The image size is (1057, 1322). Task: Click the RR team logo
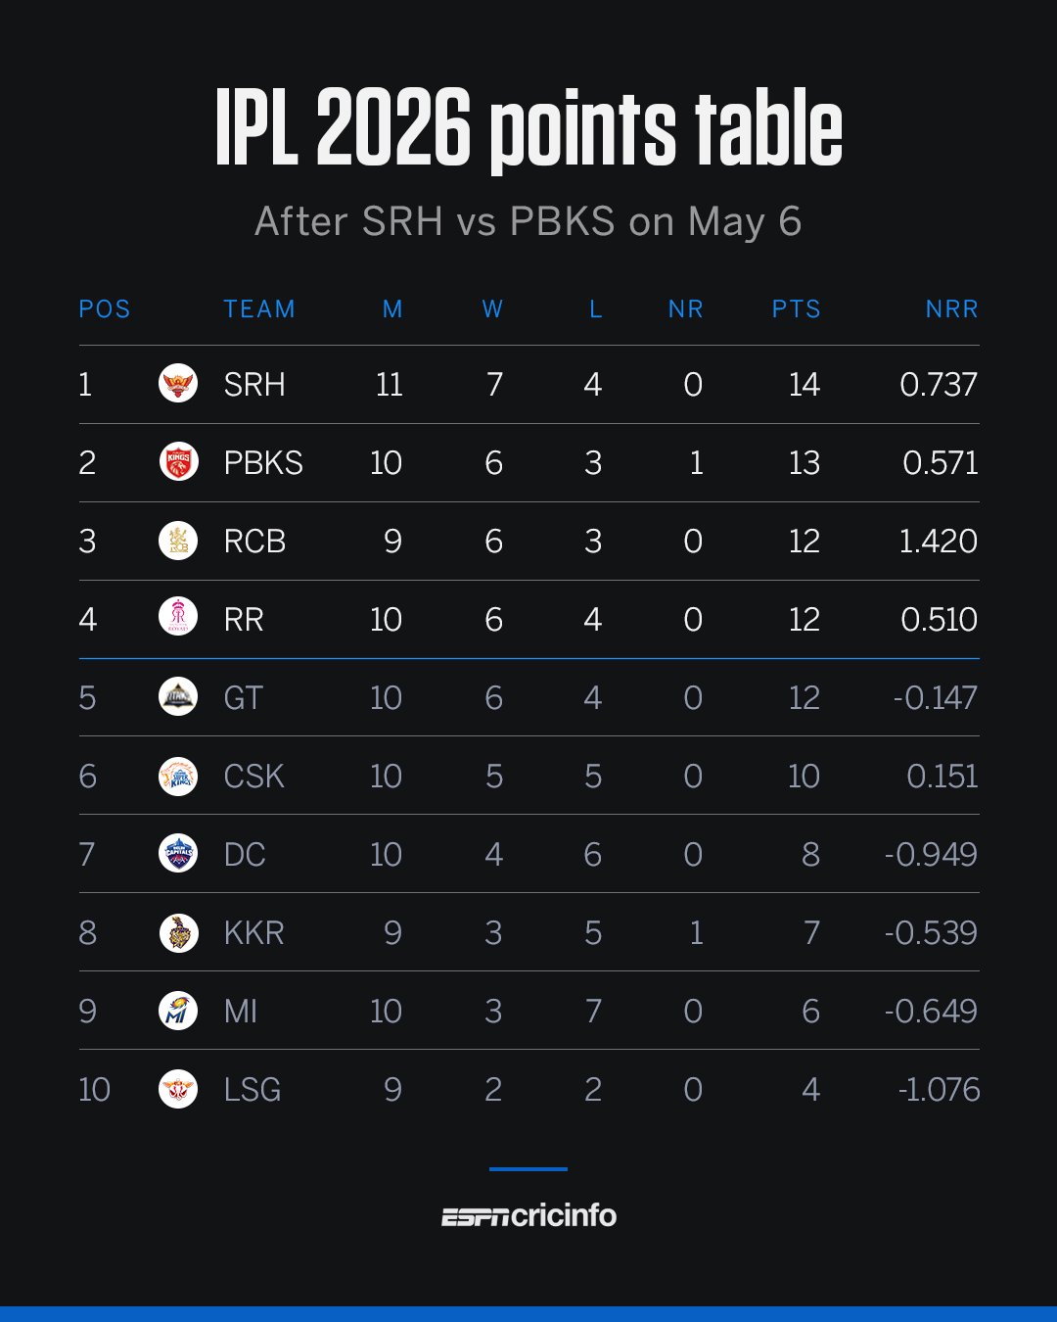click(178, 619)
